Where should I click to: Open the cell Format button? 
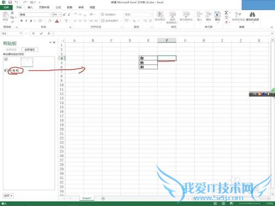pos(217,16)
